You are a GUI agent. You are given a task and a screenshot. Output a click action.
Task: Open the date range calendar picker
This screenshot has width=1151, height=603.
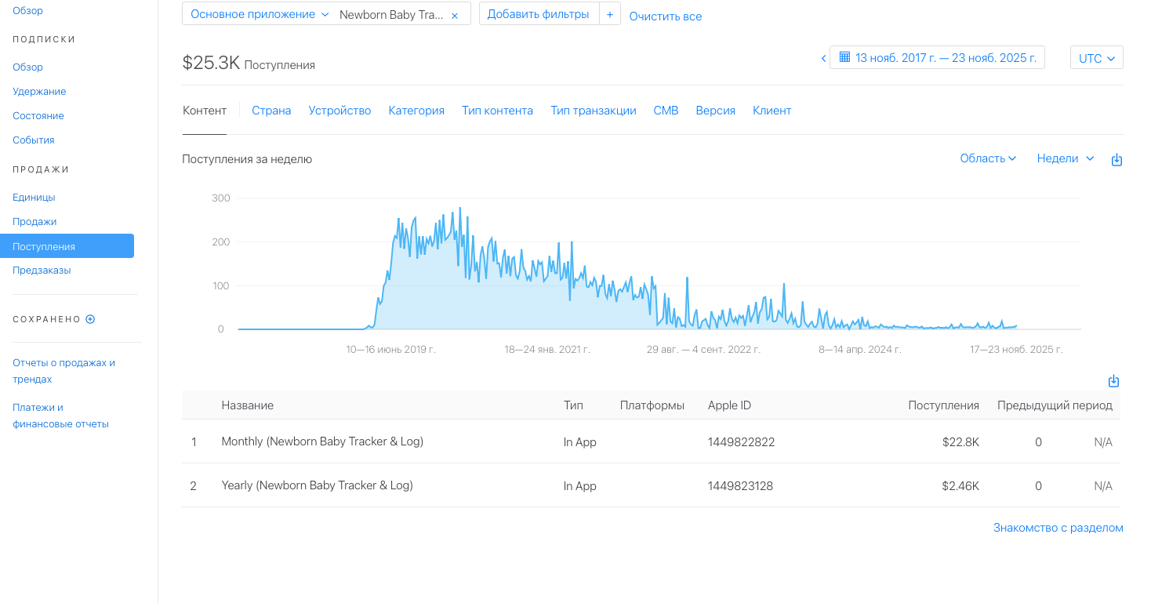(937, 57)
